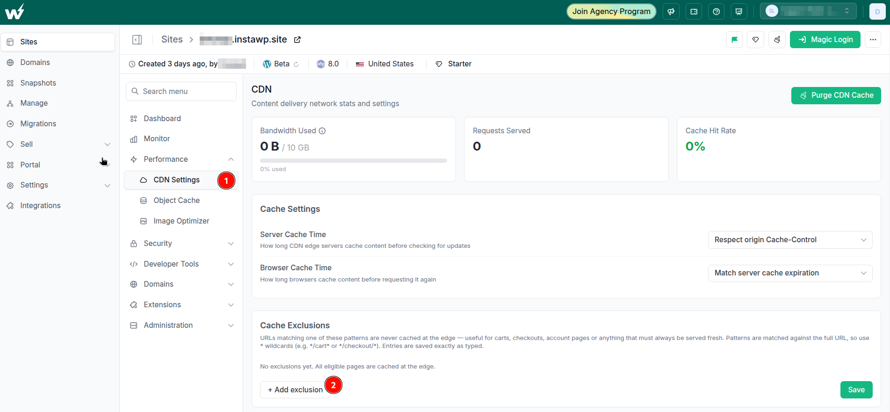Expand the Security menu section

tap(231, 244)
